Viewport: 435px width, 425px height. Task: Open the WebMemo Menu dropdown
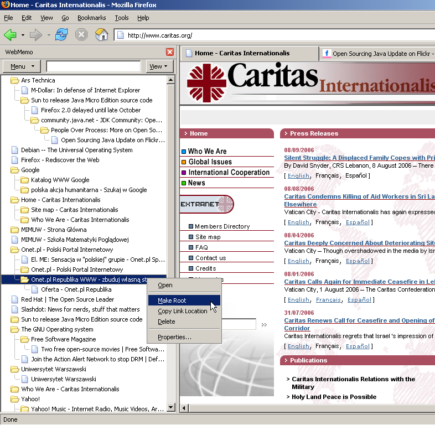(22, 66)
